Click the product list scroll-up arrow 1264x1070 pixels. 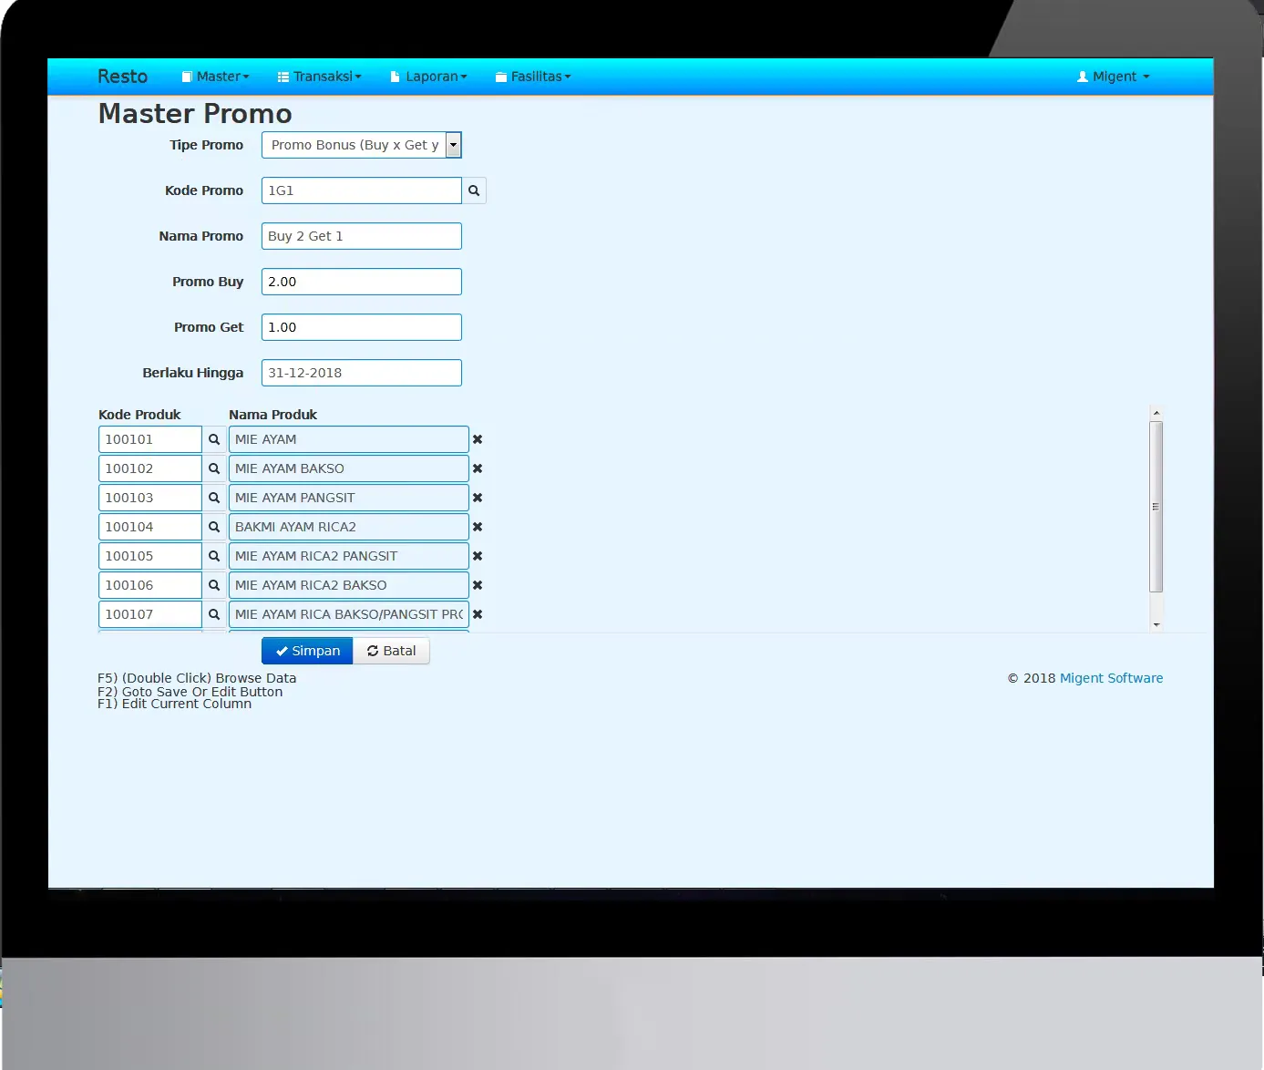pos(1156,413)
